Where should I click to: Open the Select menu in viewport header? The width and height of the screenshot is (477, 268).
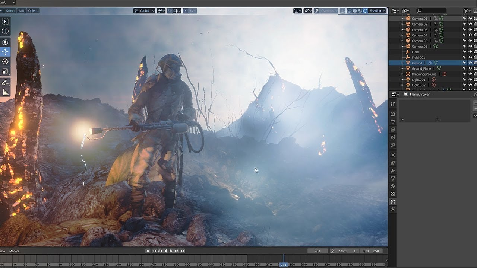[10, 11]
